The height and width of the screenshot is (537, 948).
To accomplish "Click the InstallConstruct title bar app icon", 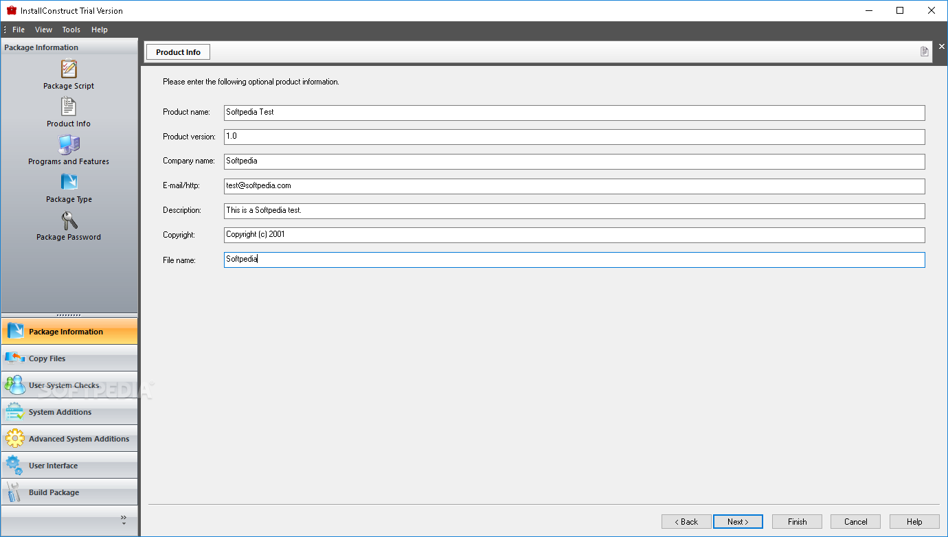I will click(x=11, y=10).
